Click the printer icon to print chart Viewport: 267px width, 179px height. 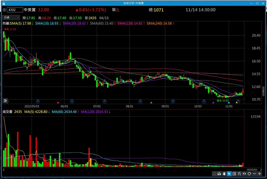pos(219,174)
